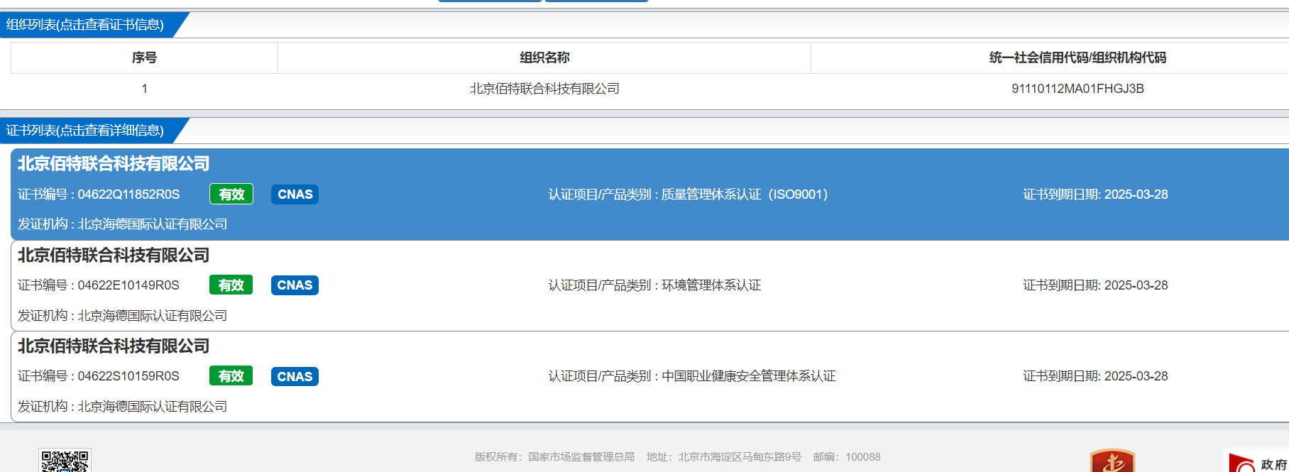Click certificate number 04622Q11852R0S
Screen dimensions: 1289x472
128,194
